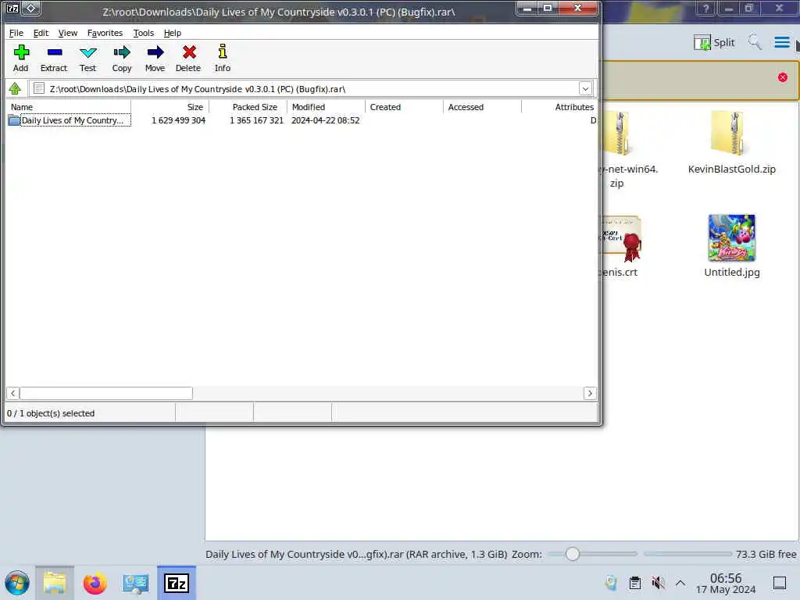This screenshot has width=800, height=600.
Task: Click the horizontal scrollbar thumb
Action: tap(106, 394)
